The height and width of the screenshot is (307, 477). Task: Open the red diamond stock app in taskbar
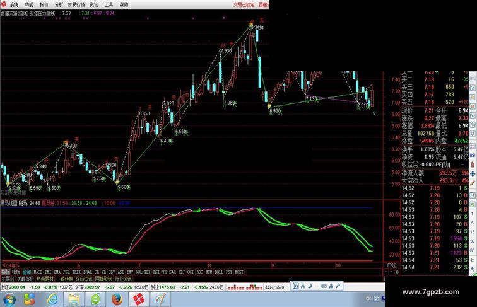point(139,299)
